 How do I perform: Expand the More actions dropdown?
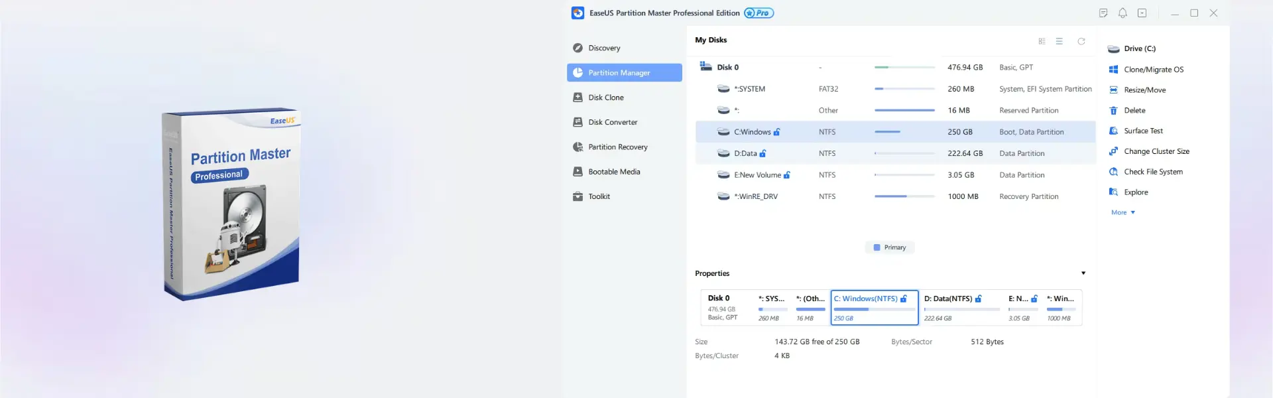point(1123,212)
